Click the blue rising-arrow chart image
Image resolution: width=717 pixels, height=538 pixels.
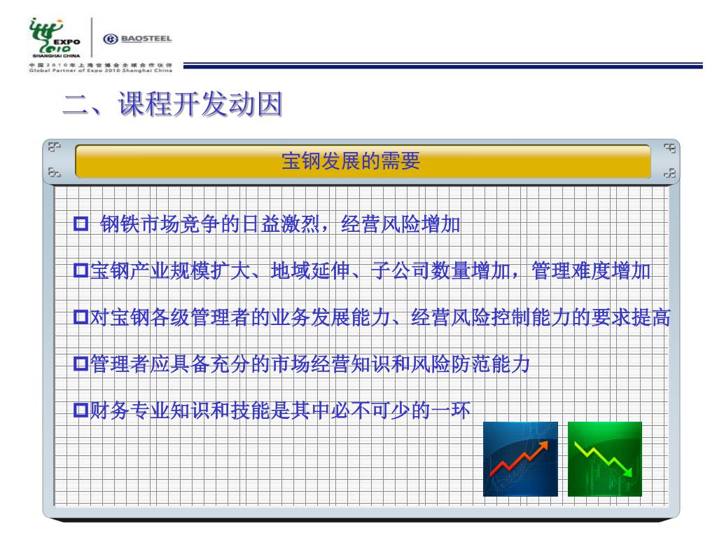point(520,459)
